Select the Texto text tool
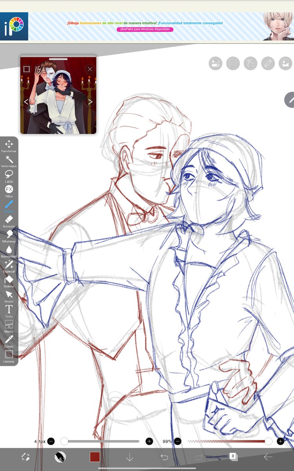 pyautogui.click(x=9, y=311)
